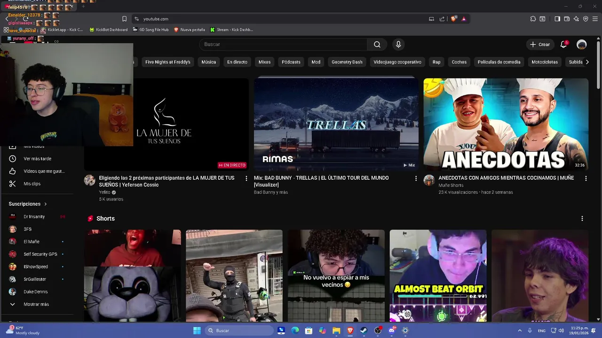Expand the Suscripciones section arrow
602x338 pixels.
[x=46, y=204]
